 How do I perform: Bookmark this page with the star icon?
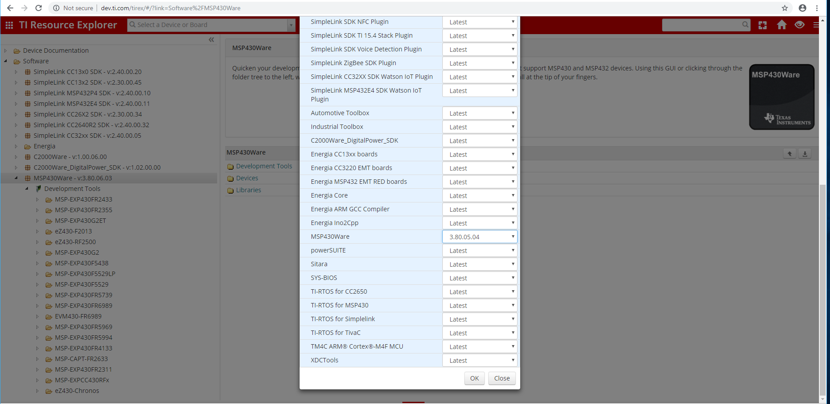[785, 8]
